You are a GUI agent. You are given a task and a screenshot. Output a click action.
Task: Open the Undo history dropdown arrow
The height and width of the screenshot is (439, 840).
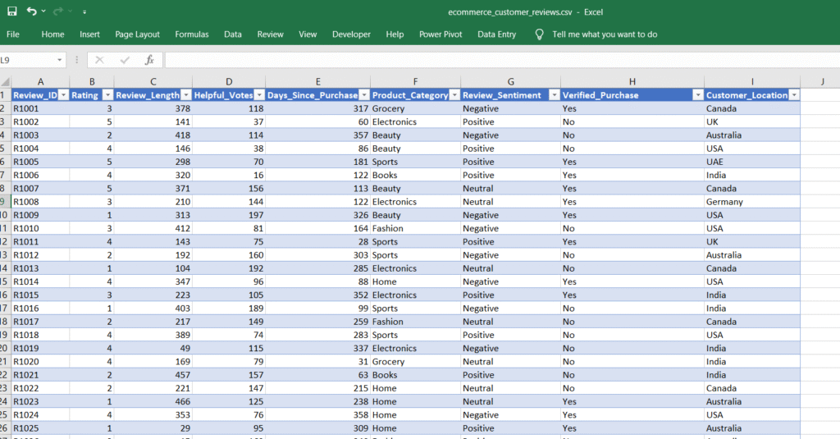[x=43, y=11]
